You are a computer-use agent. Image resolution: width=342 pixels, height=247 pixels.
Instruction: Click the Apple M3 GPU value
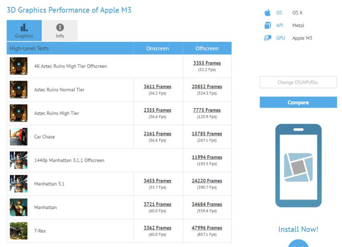coord(302,38)
